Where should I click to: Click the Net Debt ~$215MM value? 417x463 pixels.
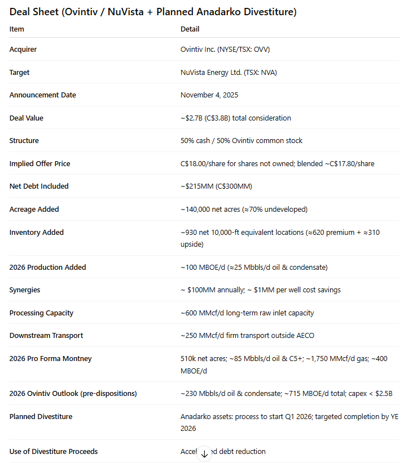216,186
